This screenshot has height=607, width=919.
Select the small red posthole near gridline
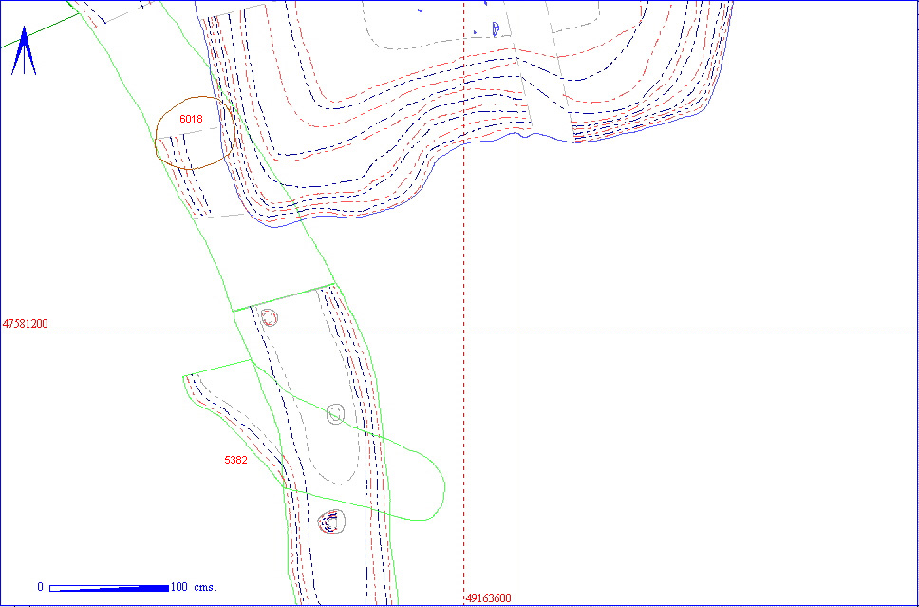pyautogui.click(x=269, y=318)
